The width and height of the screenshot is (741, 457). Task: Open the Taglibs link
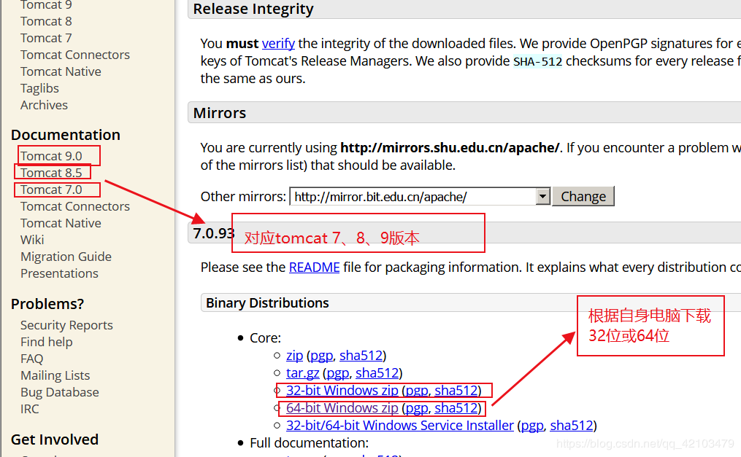pyautogui.click(x=39, y=88)
